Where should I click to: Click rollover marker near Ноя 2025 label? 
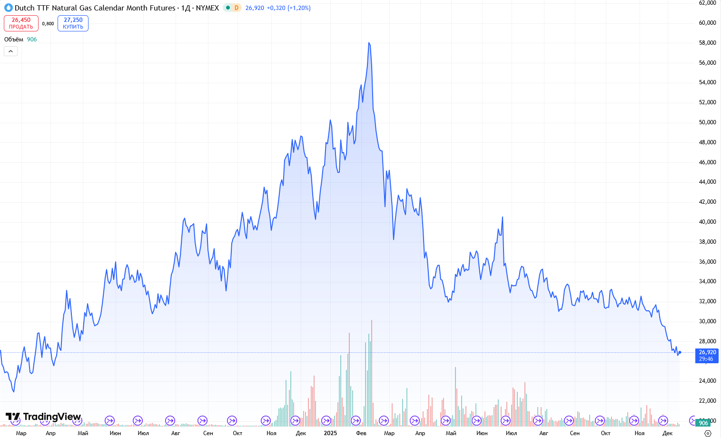coord(633,420)
